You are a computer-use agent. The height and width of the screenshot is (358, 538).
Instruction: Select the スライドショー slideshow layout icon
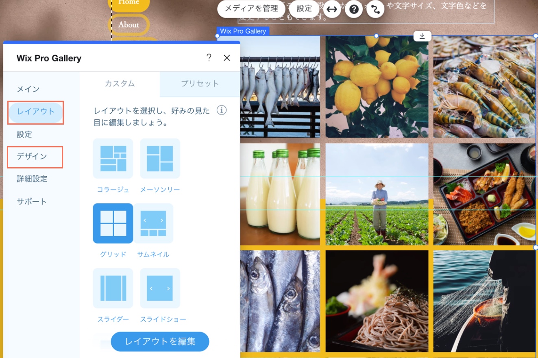(x=160, y=288)
